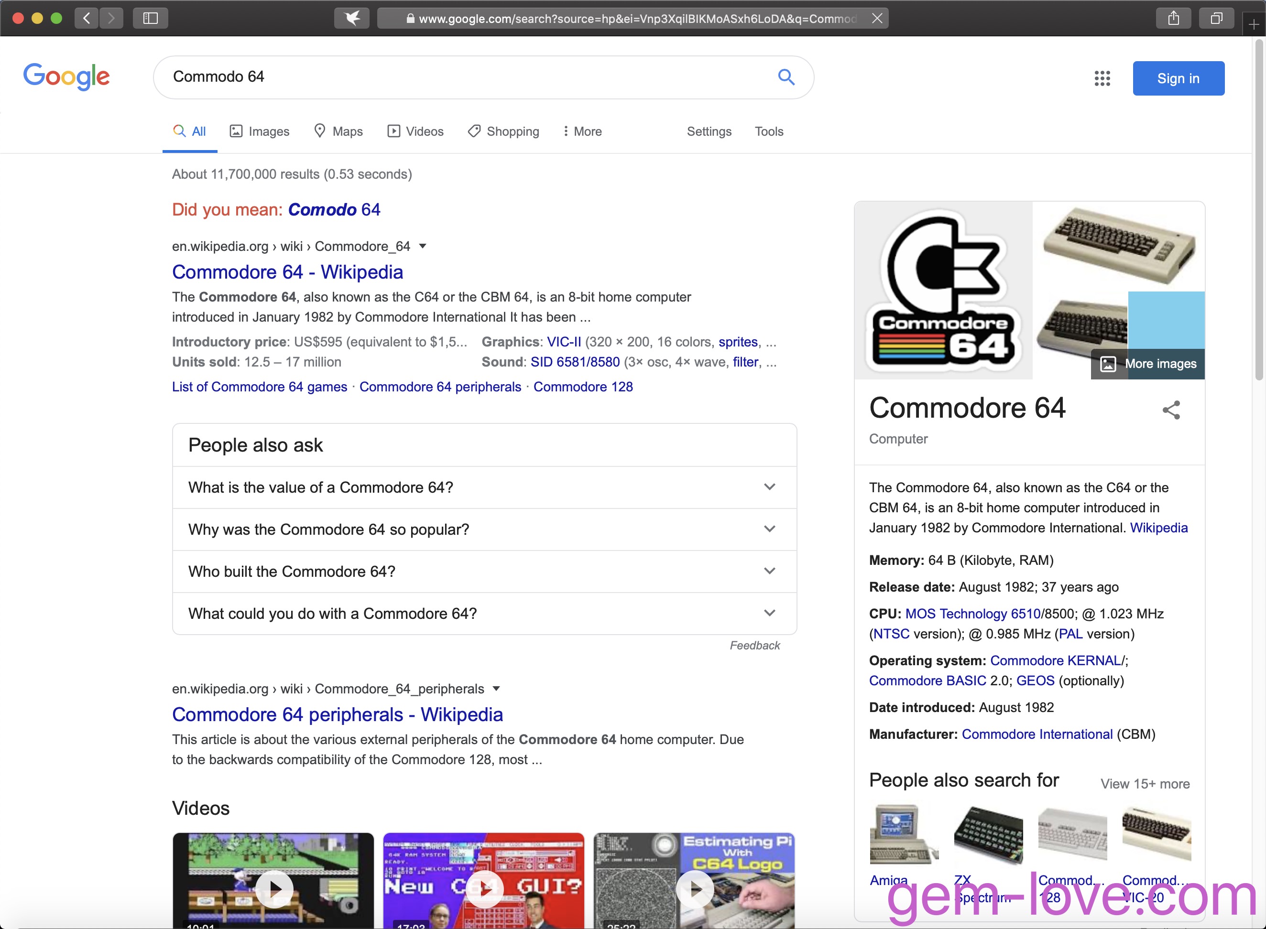Toggle the Safari sidebar button
The width and height of the screenshot is (1266, 929).
point(150,19)
